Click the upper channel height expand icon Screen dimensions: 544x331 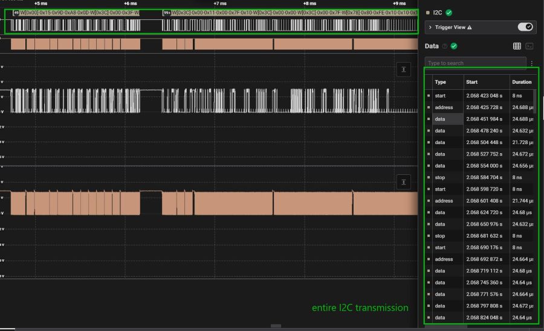[404, 69]
